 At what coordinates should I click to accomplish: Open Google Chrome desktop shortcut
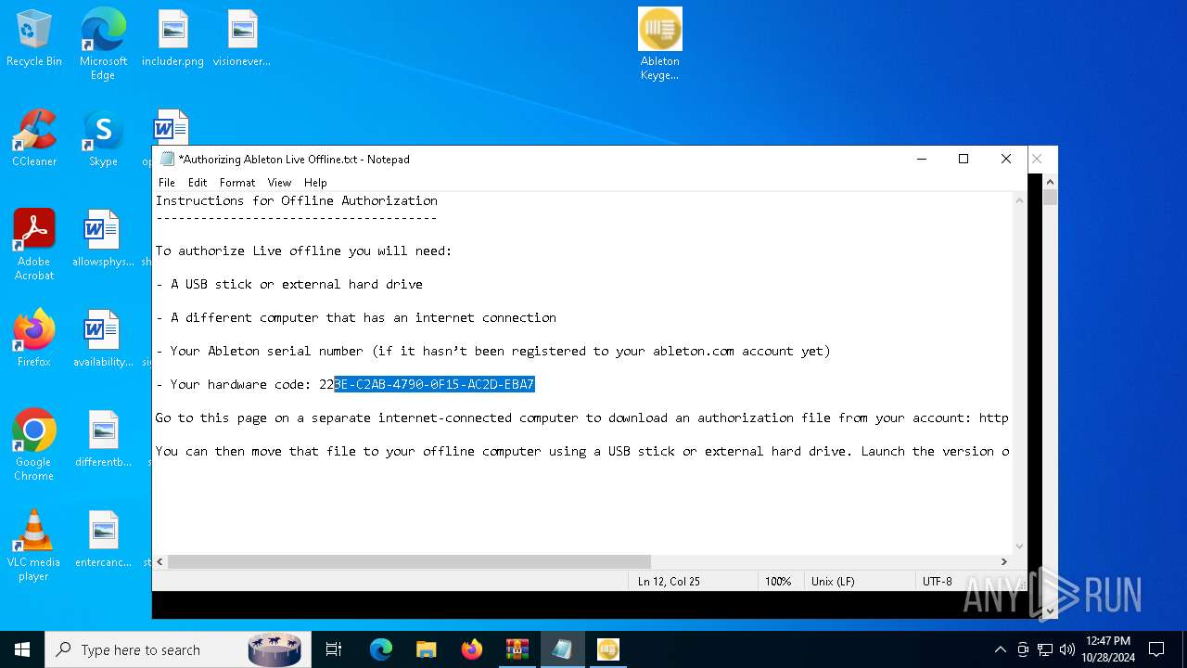[34, 445]
